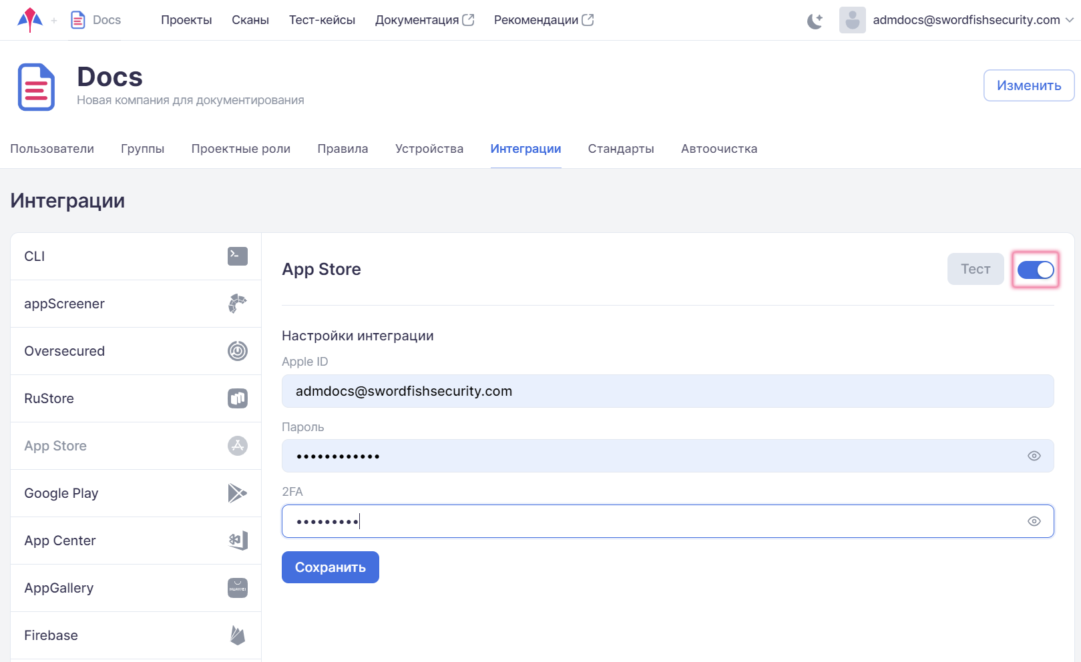Open the Сканы menu item

click(250, 20)
